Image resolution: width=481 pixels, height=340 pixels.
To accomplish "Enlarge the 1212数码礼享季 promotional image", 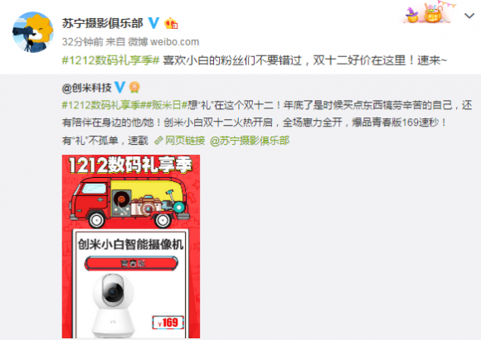I will click(131, 247).
